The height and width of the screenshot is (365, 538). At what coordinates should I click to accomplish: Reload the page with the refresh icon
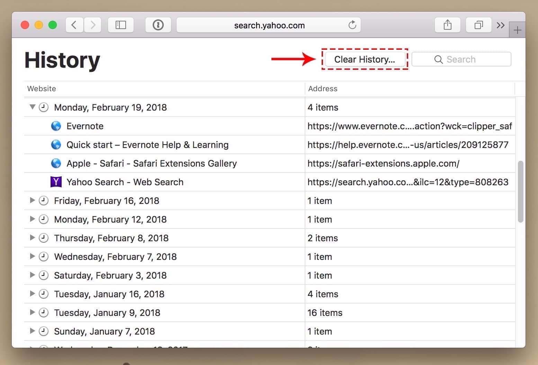coord(352,25)
